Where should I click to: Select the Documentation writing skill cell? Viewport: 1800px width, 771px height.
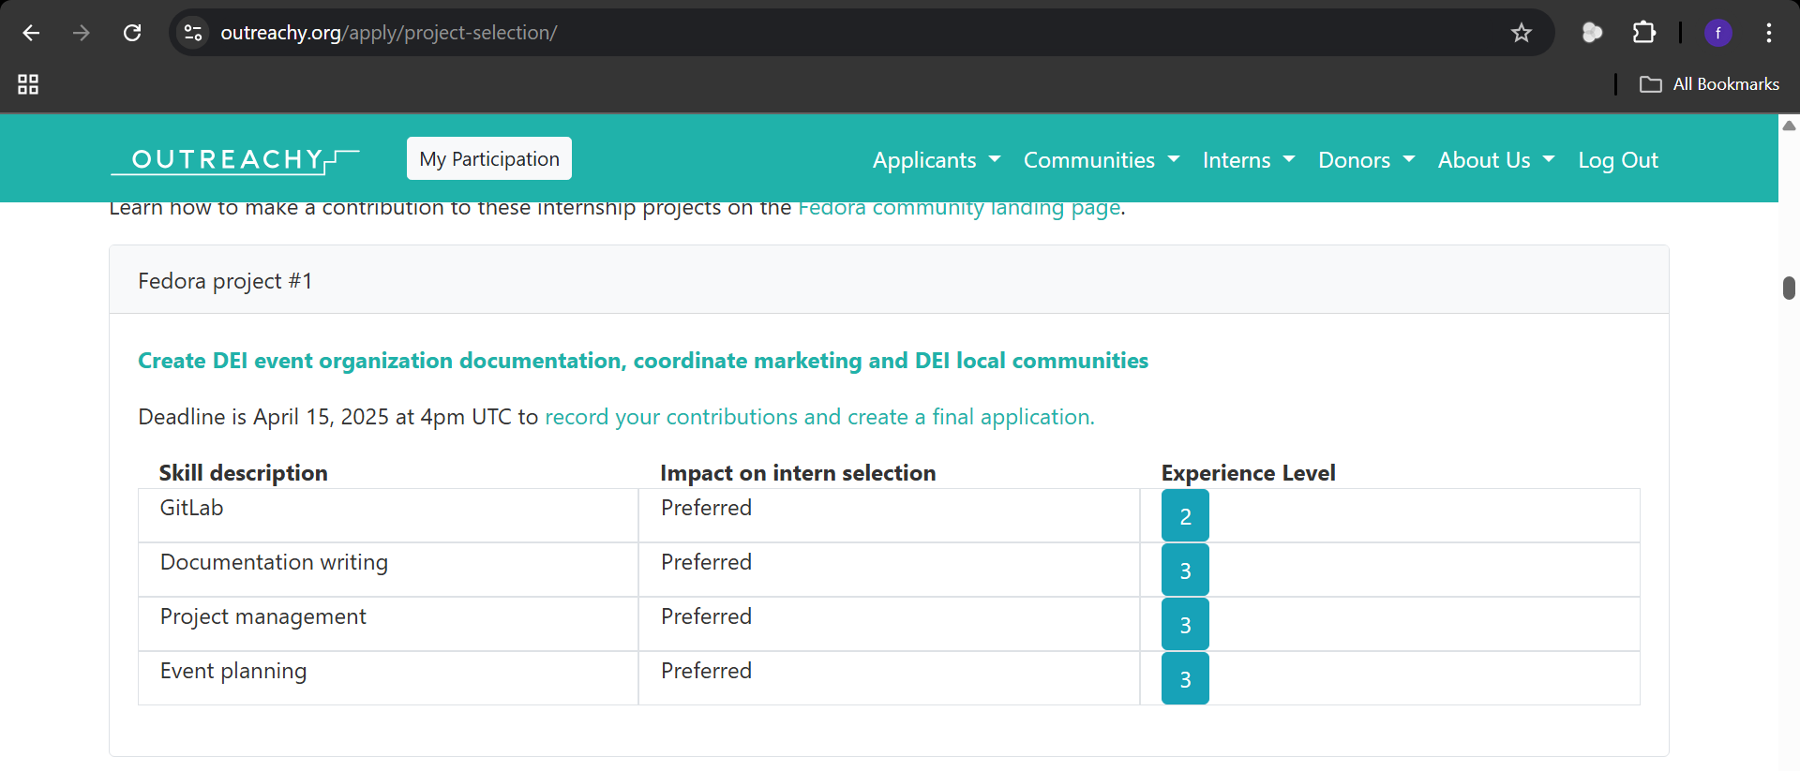point(388,570)
